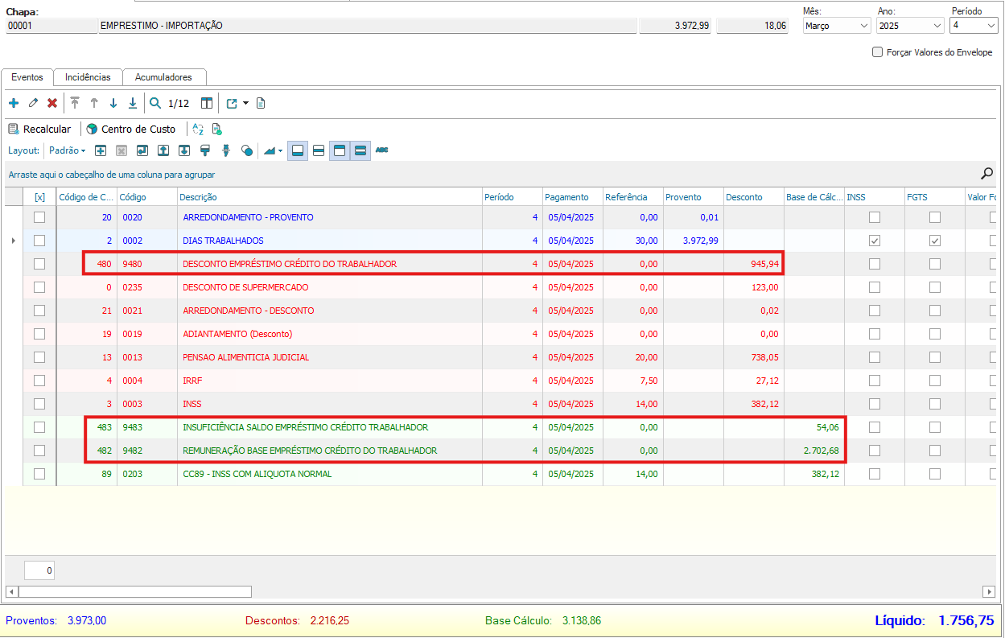Click the column chooser icon beside 1/12
The width and height of the screenshot is (1005, 638).
pos(207,103)
